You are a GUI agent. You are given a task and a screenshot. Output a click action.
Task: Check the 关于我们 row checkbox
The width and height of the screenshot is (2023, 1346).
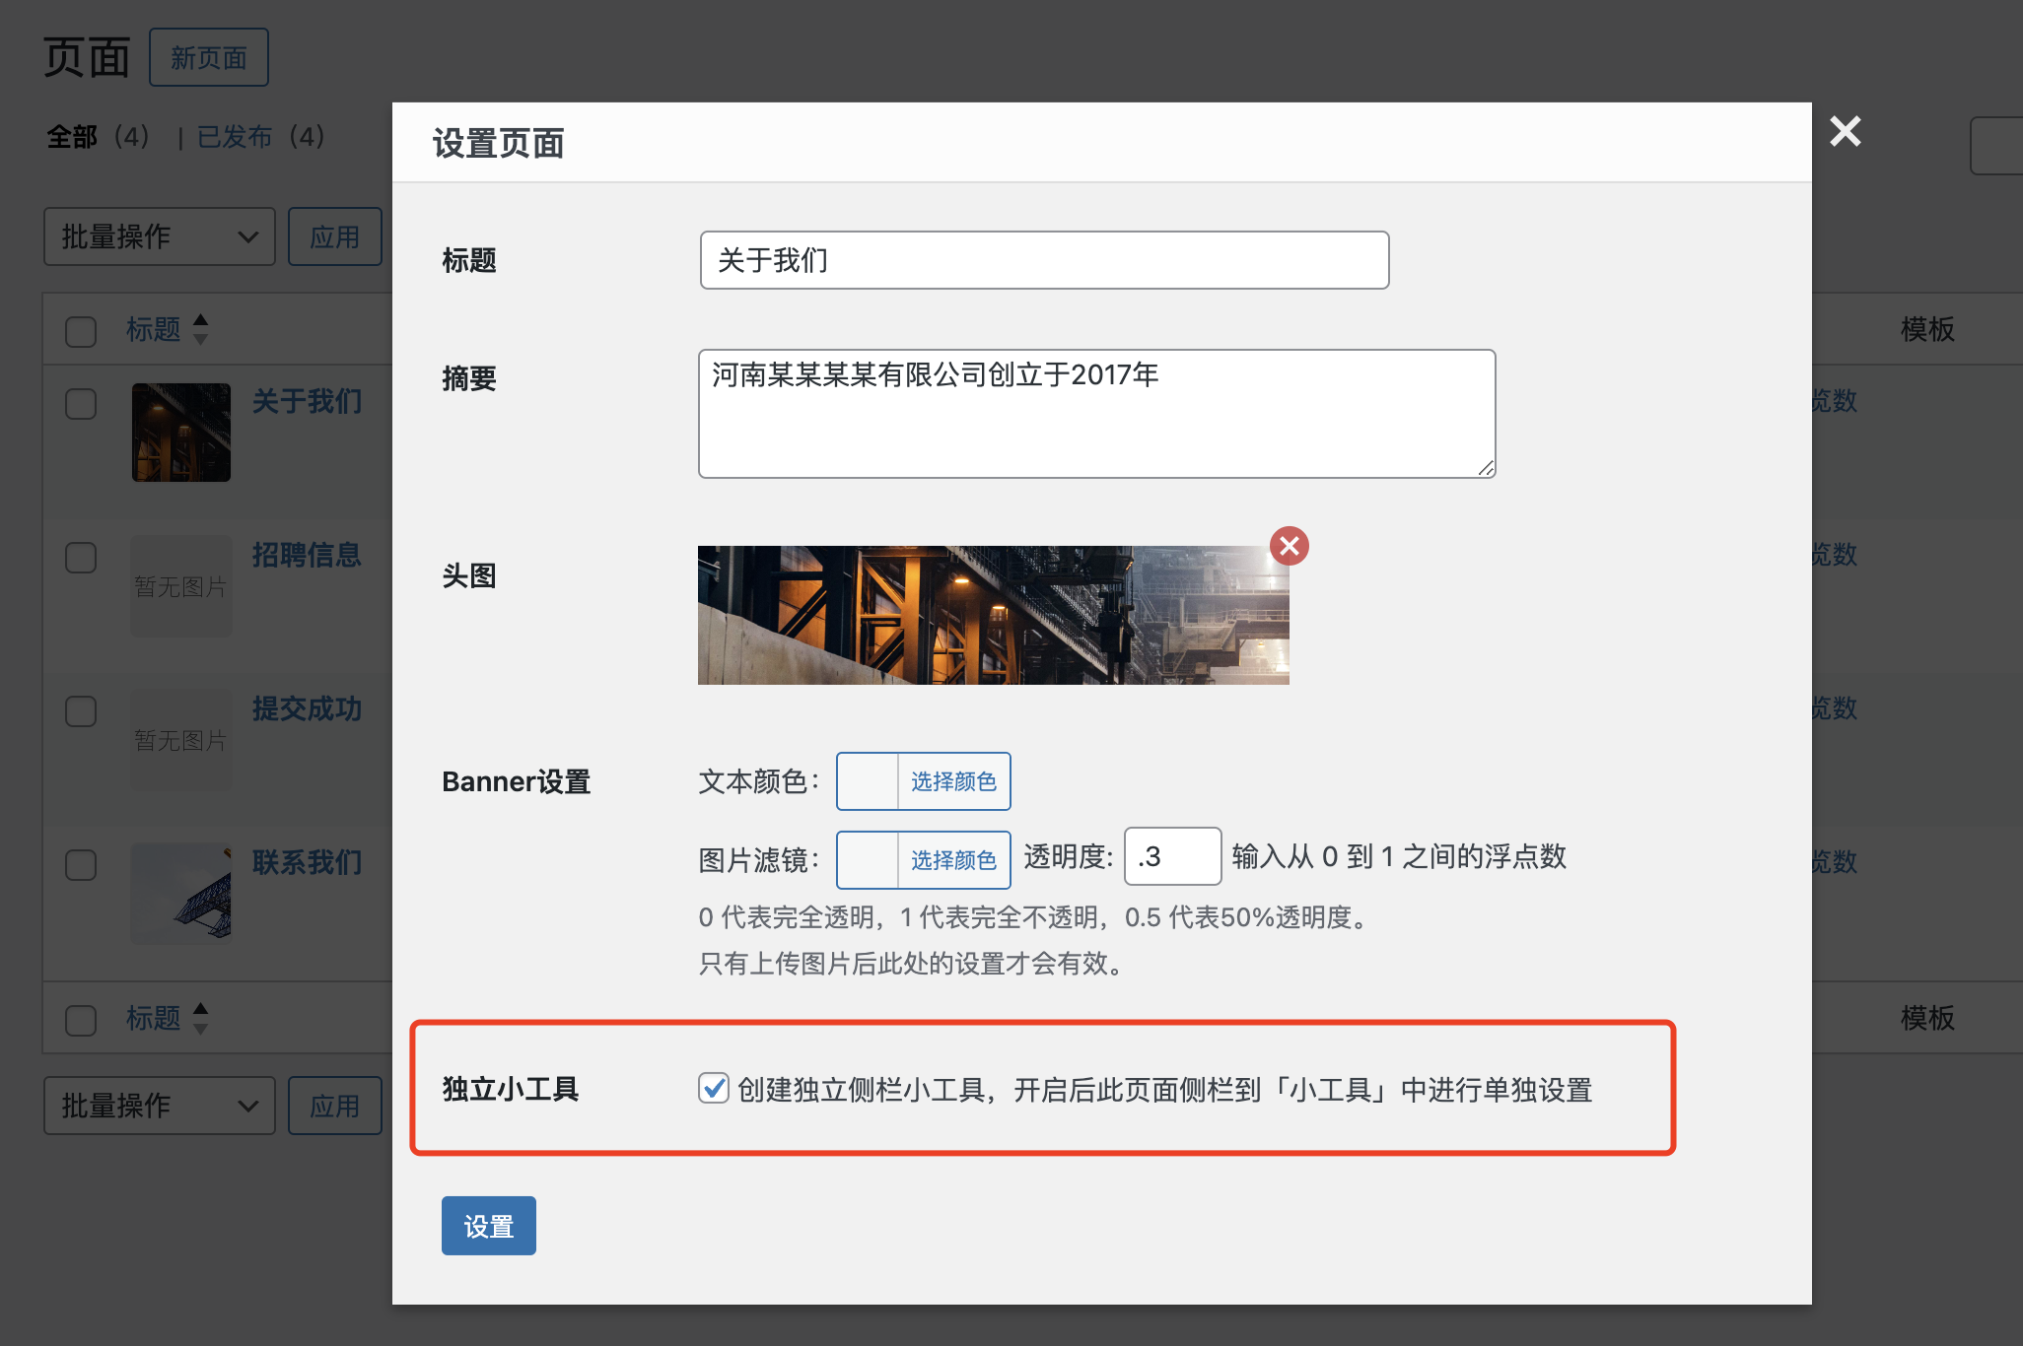pyautogui.click(x=81, y=404)
